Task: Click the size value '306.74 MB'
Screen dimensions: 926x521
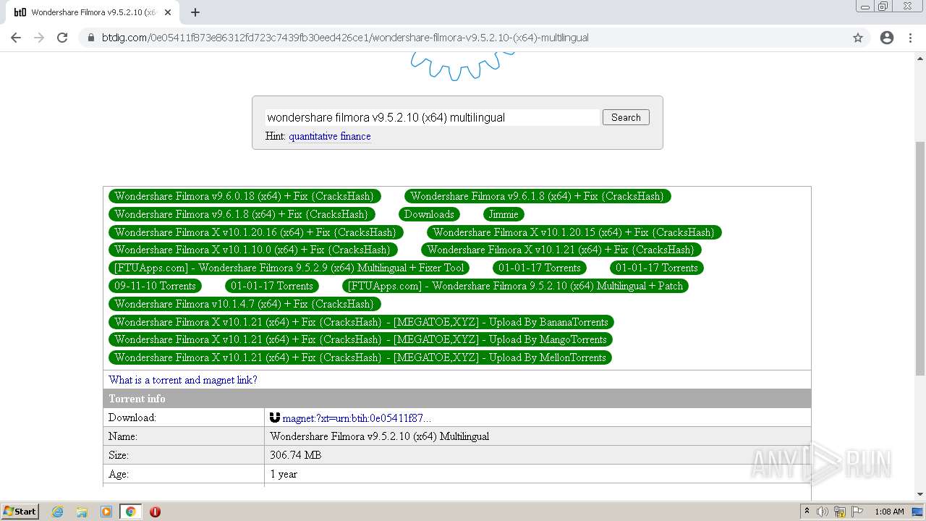Action: click(296, 455)
